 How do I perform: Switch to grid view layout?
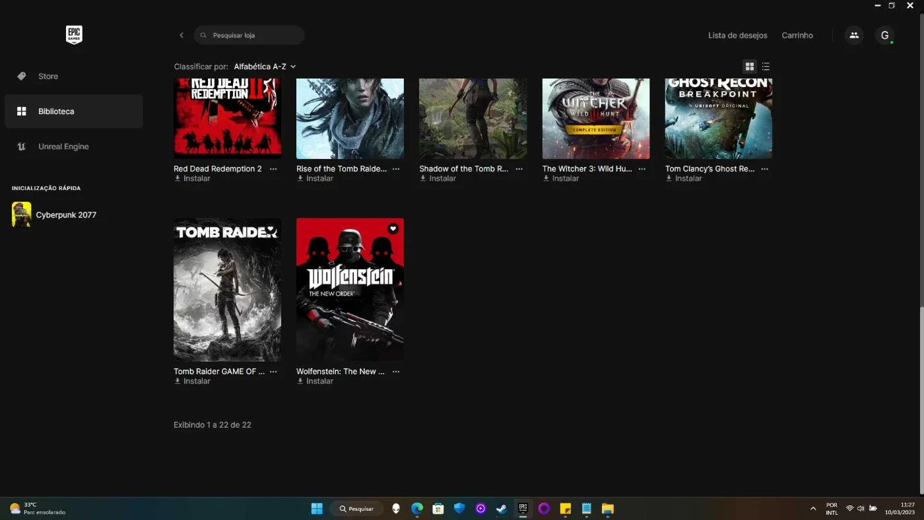(749, 67)
